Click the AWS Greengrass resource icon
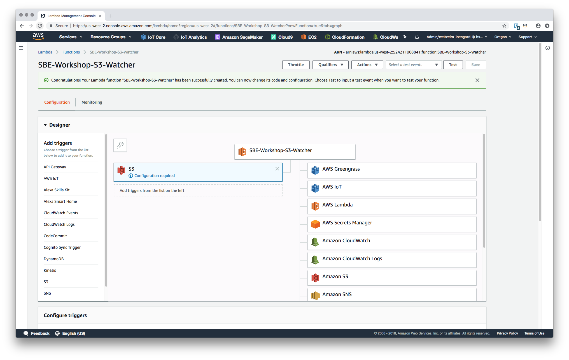This screenshot has height=360, width=569. [x=315, y=170]
